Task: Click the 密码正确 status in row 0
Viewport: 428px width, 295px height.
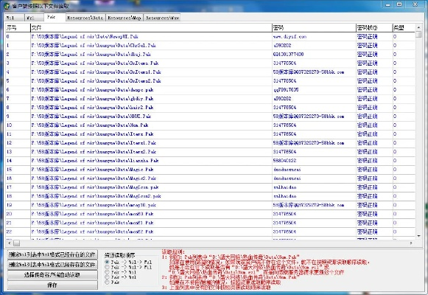Action: pos(367,36)
